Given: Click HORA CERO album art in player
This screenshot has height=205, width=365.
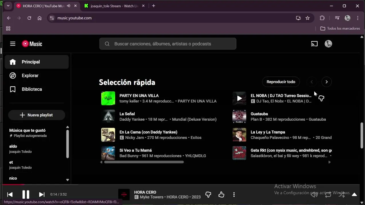Looking at the screenshot, I should pyautogui.click(x=124, y=194).
